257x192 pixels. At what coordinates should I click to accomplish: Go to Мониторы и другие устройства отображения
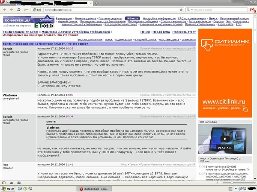[x=75, y=32]
